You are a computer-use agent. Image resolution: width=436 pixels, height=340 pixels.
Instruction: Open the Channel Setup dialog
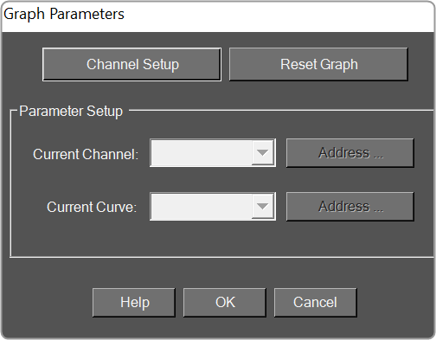point(131,64)
